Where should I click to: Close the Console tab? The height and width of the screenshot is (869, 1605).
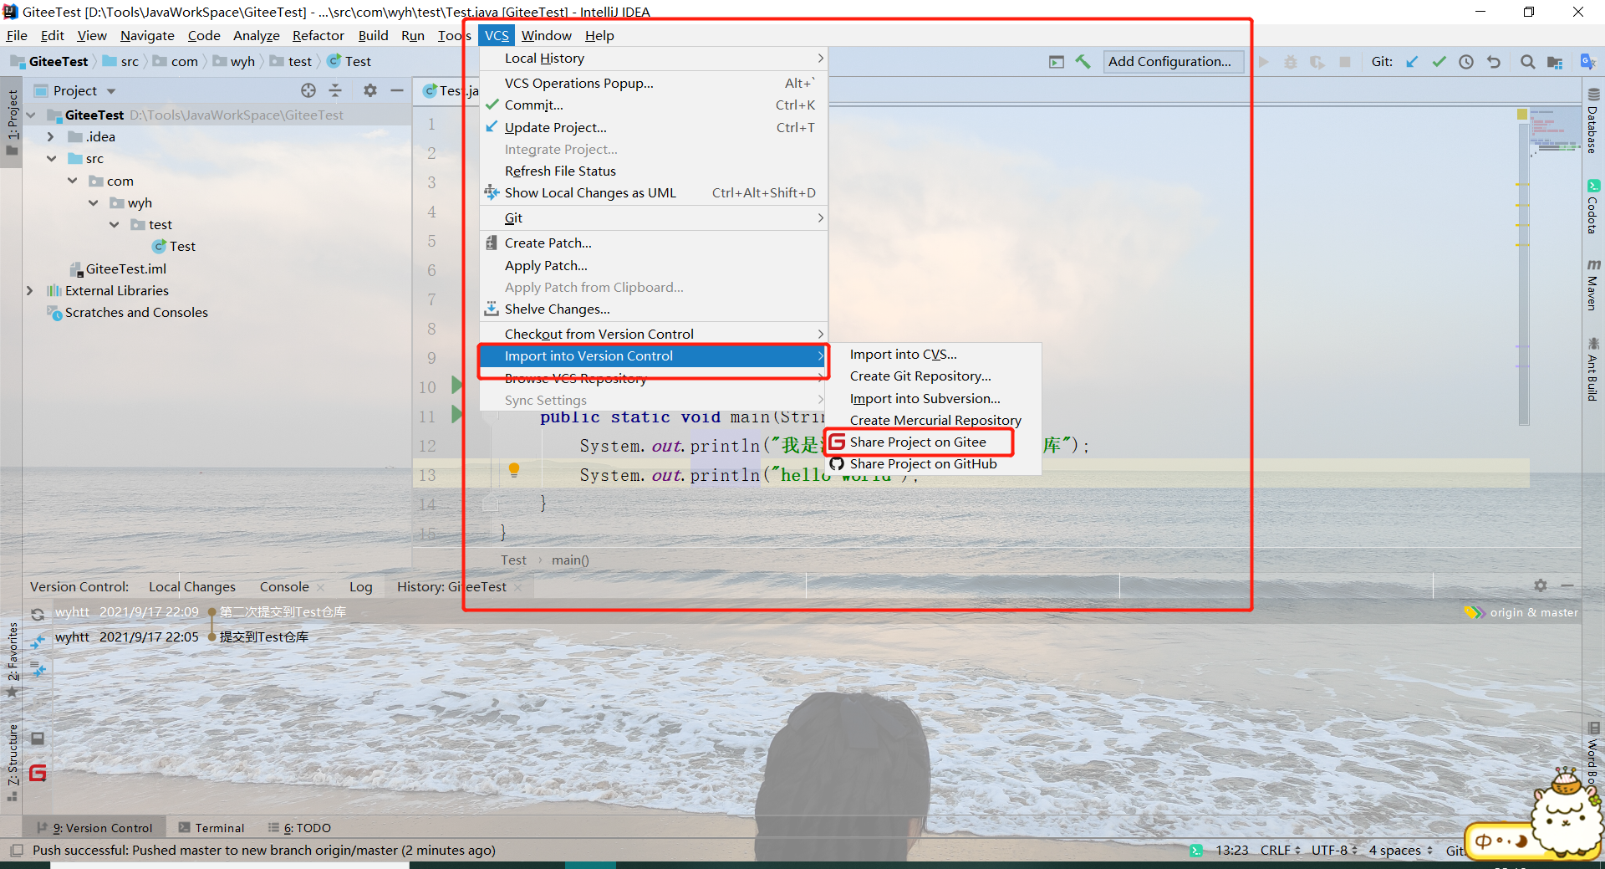(320, 587)
